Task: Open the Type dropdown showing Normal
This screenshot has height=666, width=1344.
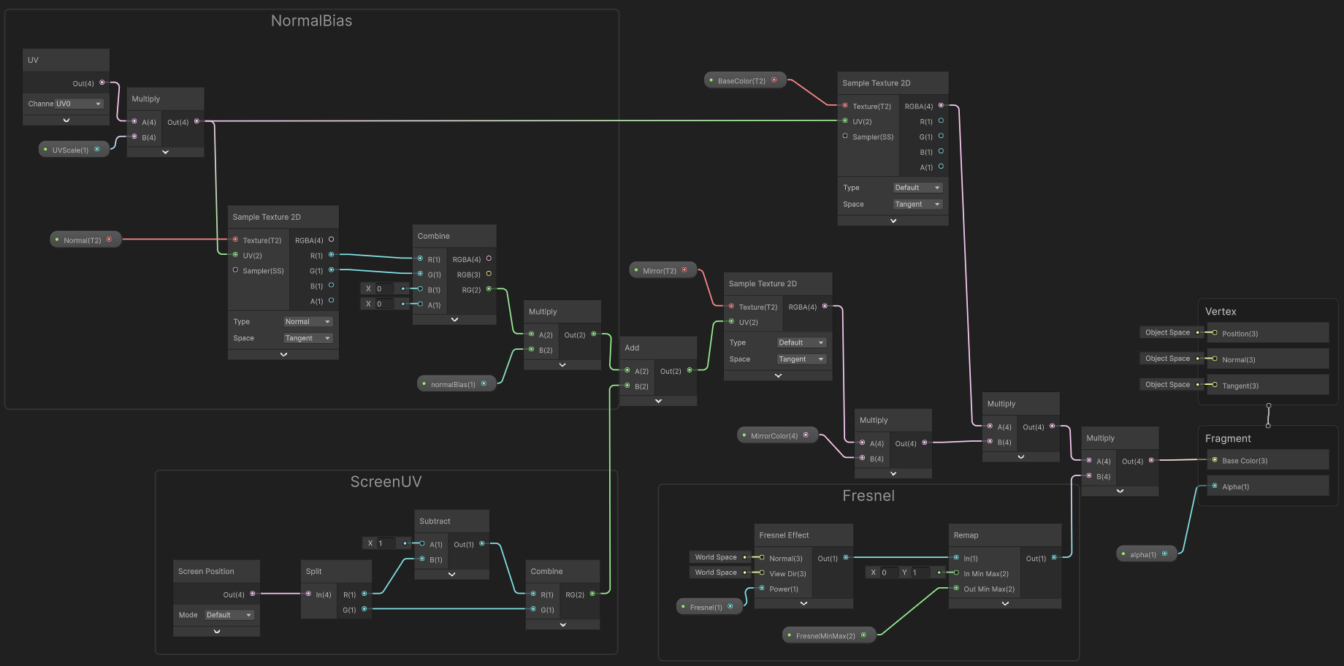Action: [x=308, y=321]
